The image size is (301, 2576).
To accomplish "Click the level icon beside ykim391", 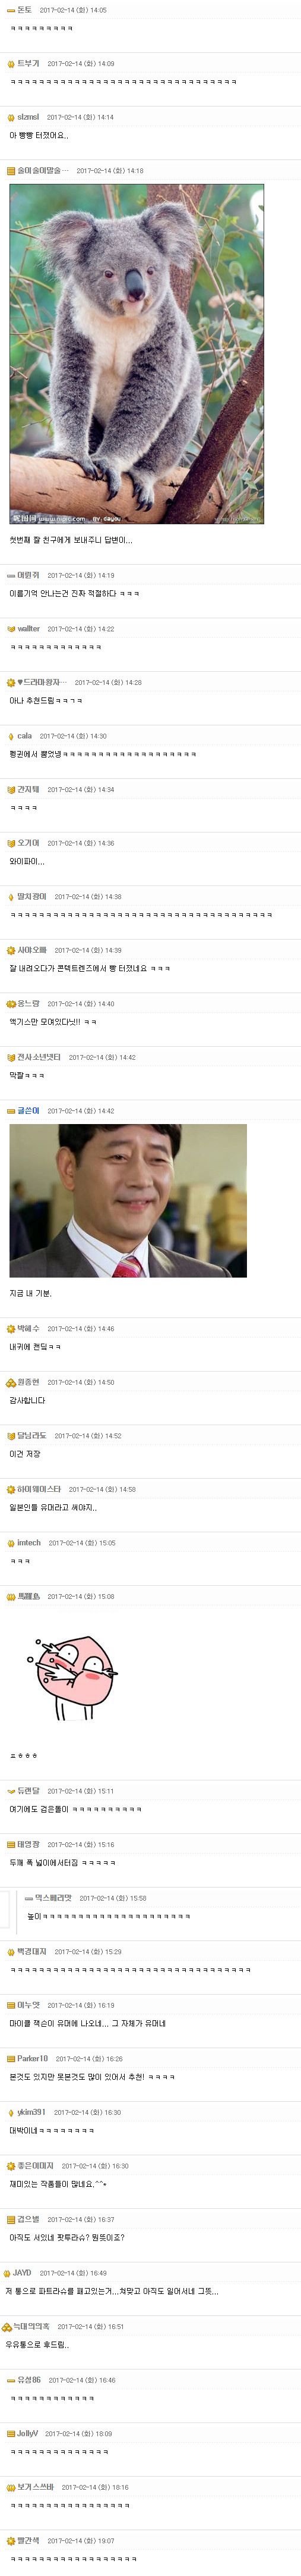I will 11,2113.
